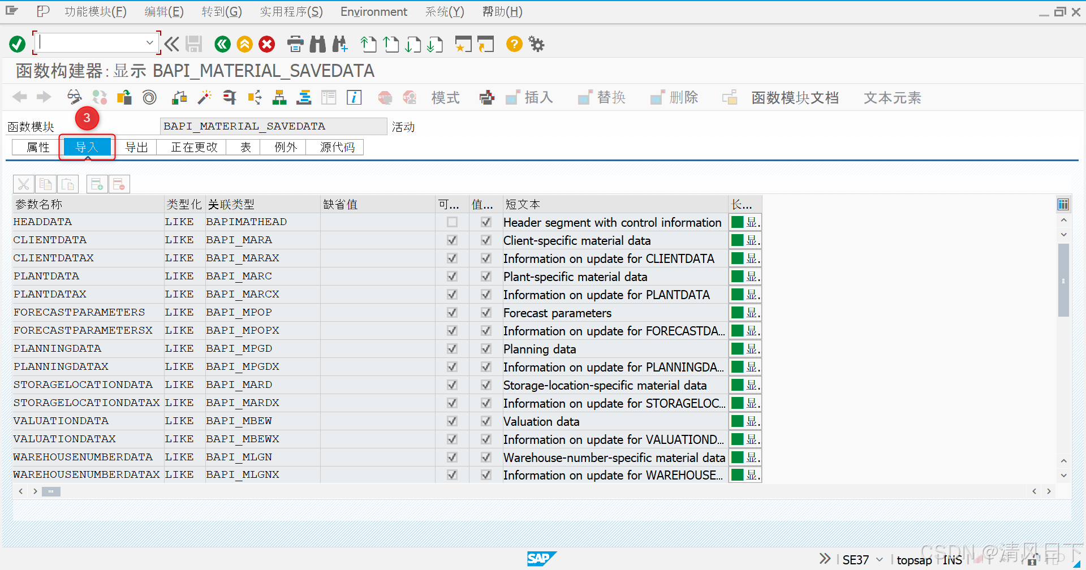Open Customize Local Layout gear icon
This screenshot has width=1086, height=570.
point(536,44)
